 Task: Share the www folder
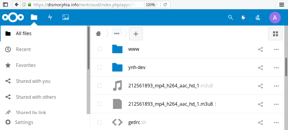pyautogui.click(x=261, y=49)
